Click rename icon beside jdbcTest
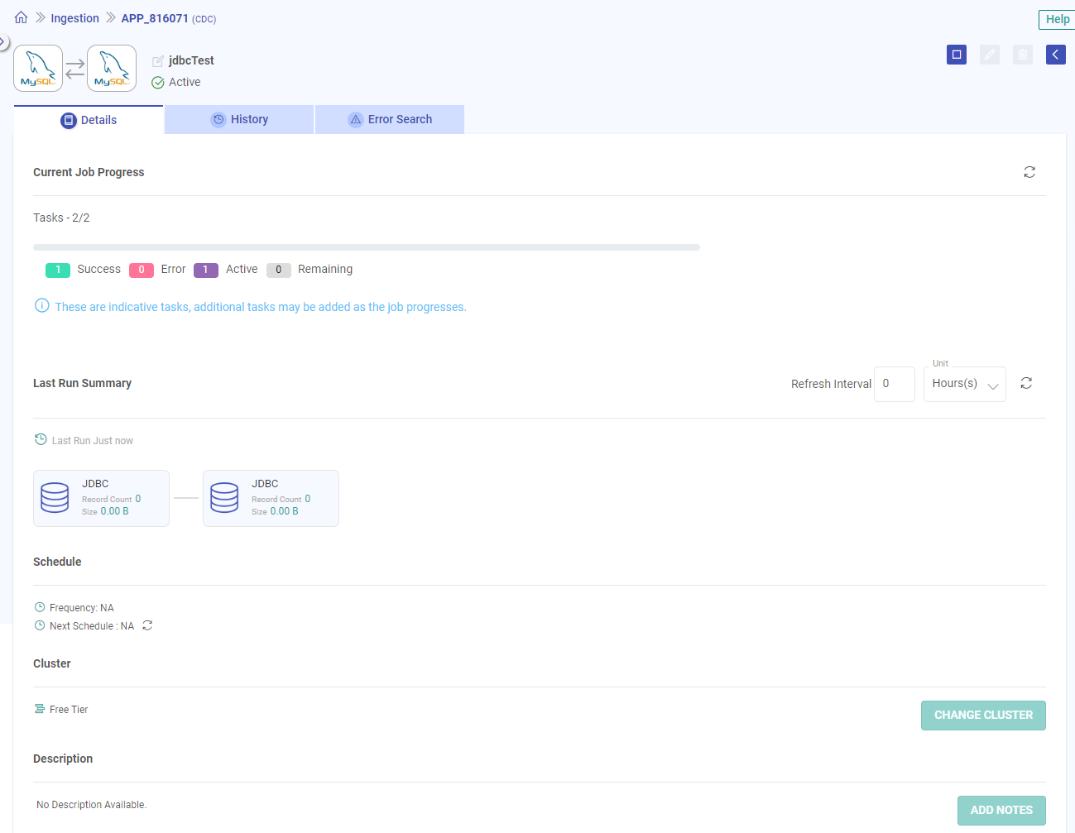 [157, 61]
